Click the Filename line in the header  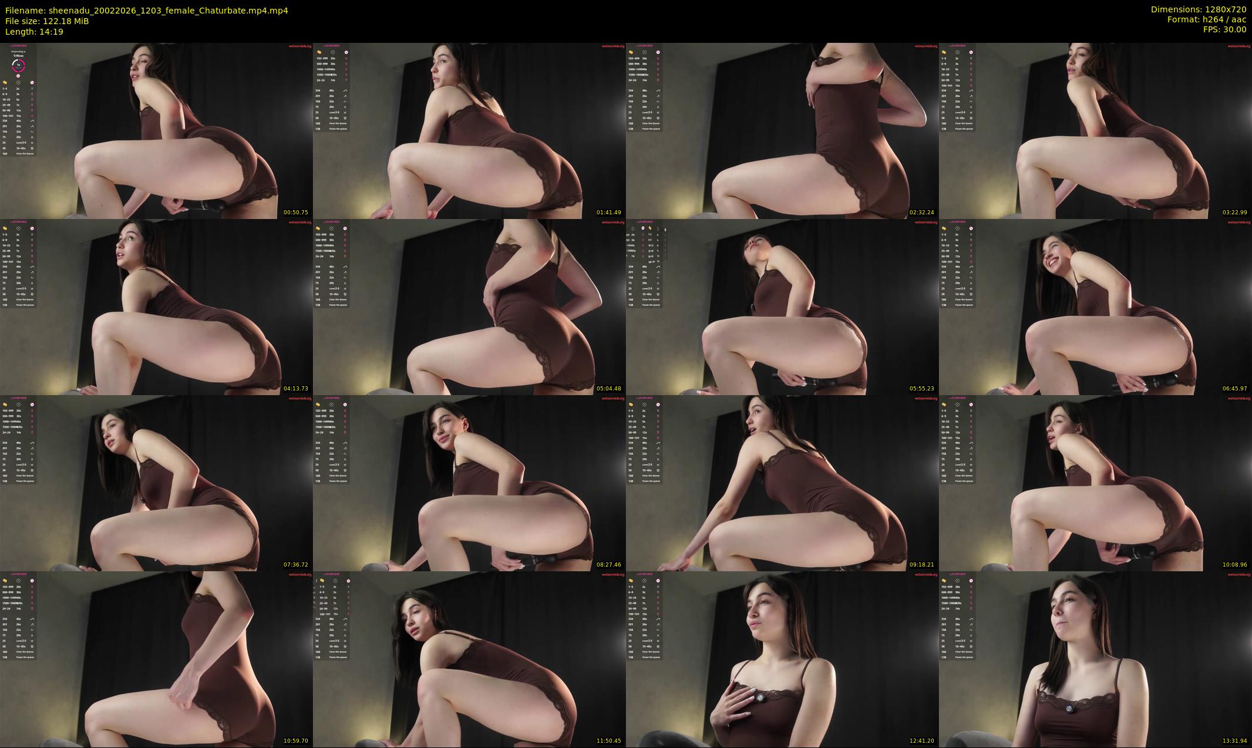click(x=147, y=11)
